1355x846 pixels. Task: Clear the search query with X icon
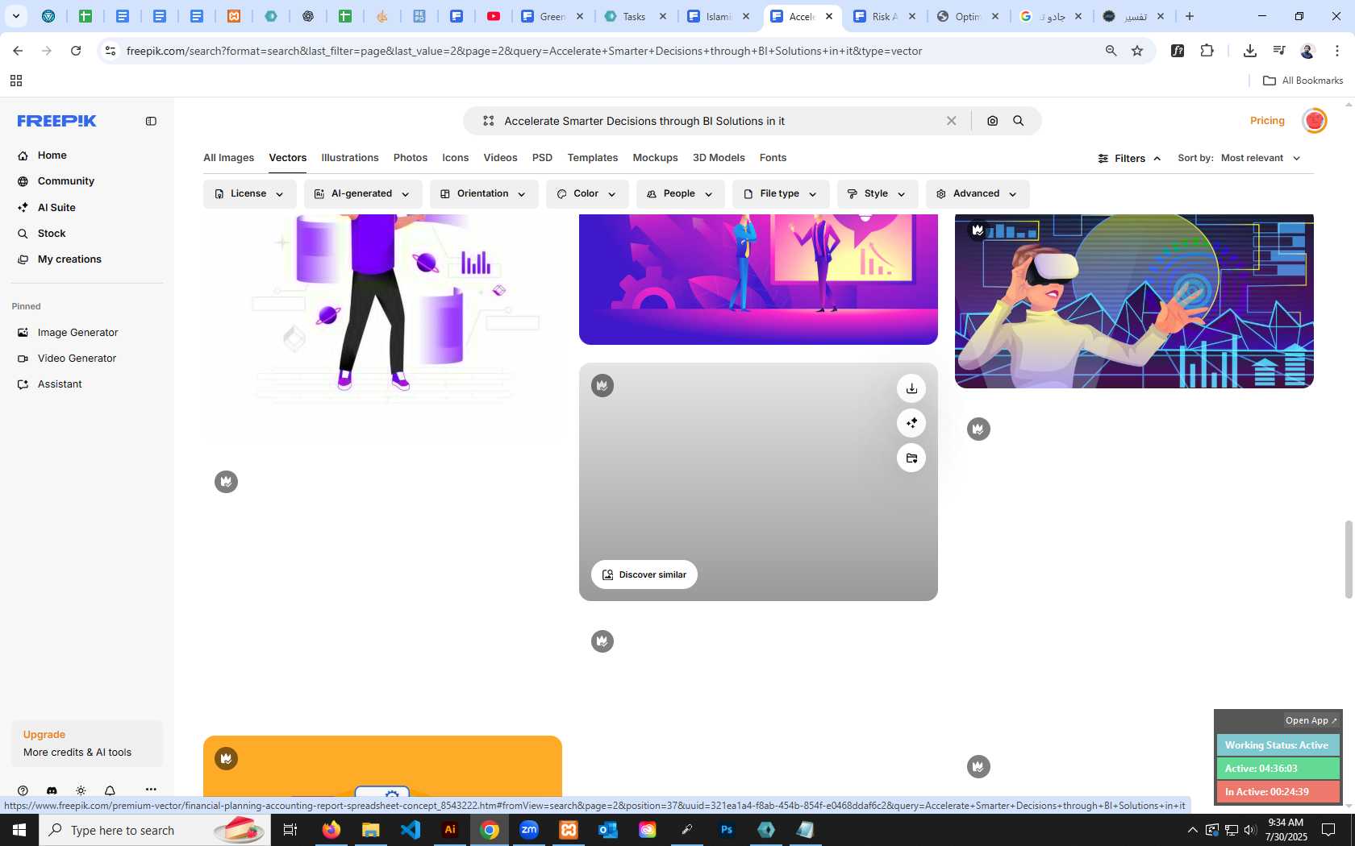pyautogui.click(x=952, y=121)
